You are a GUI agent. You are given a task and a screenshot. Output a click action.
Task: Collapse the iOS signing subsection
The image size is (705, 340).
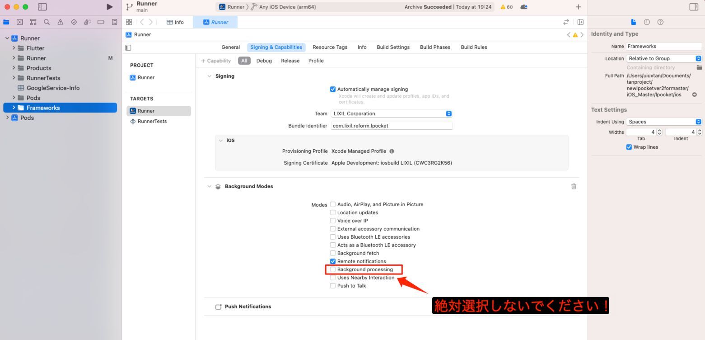tap(220, 140)
